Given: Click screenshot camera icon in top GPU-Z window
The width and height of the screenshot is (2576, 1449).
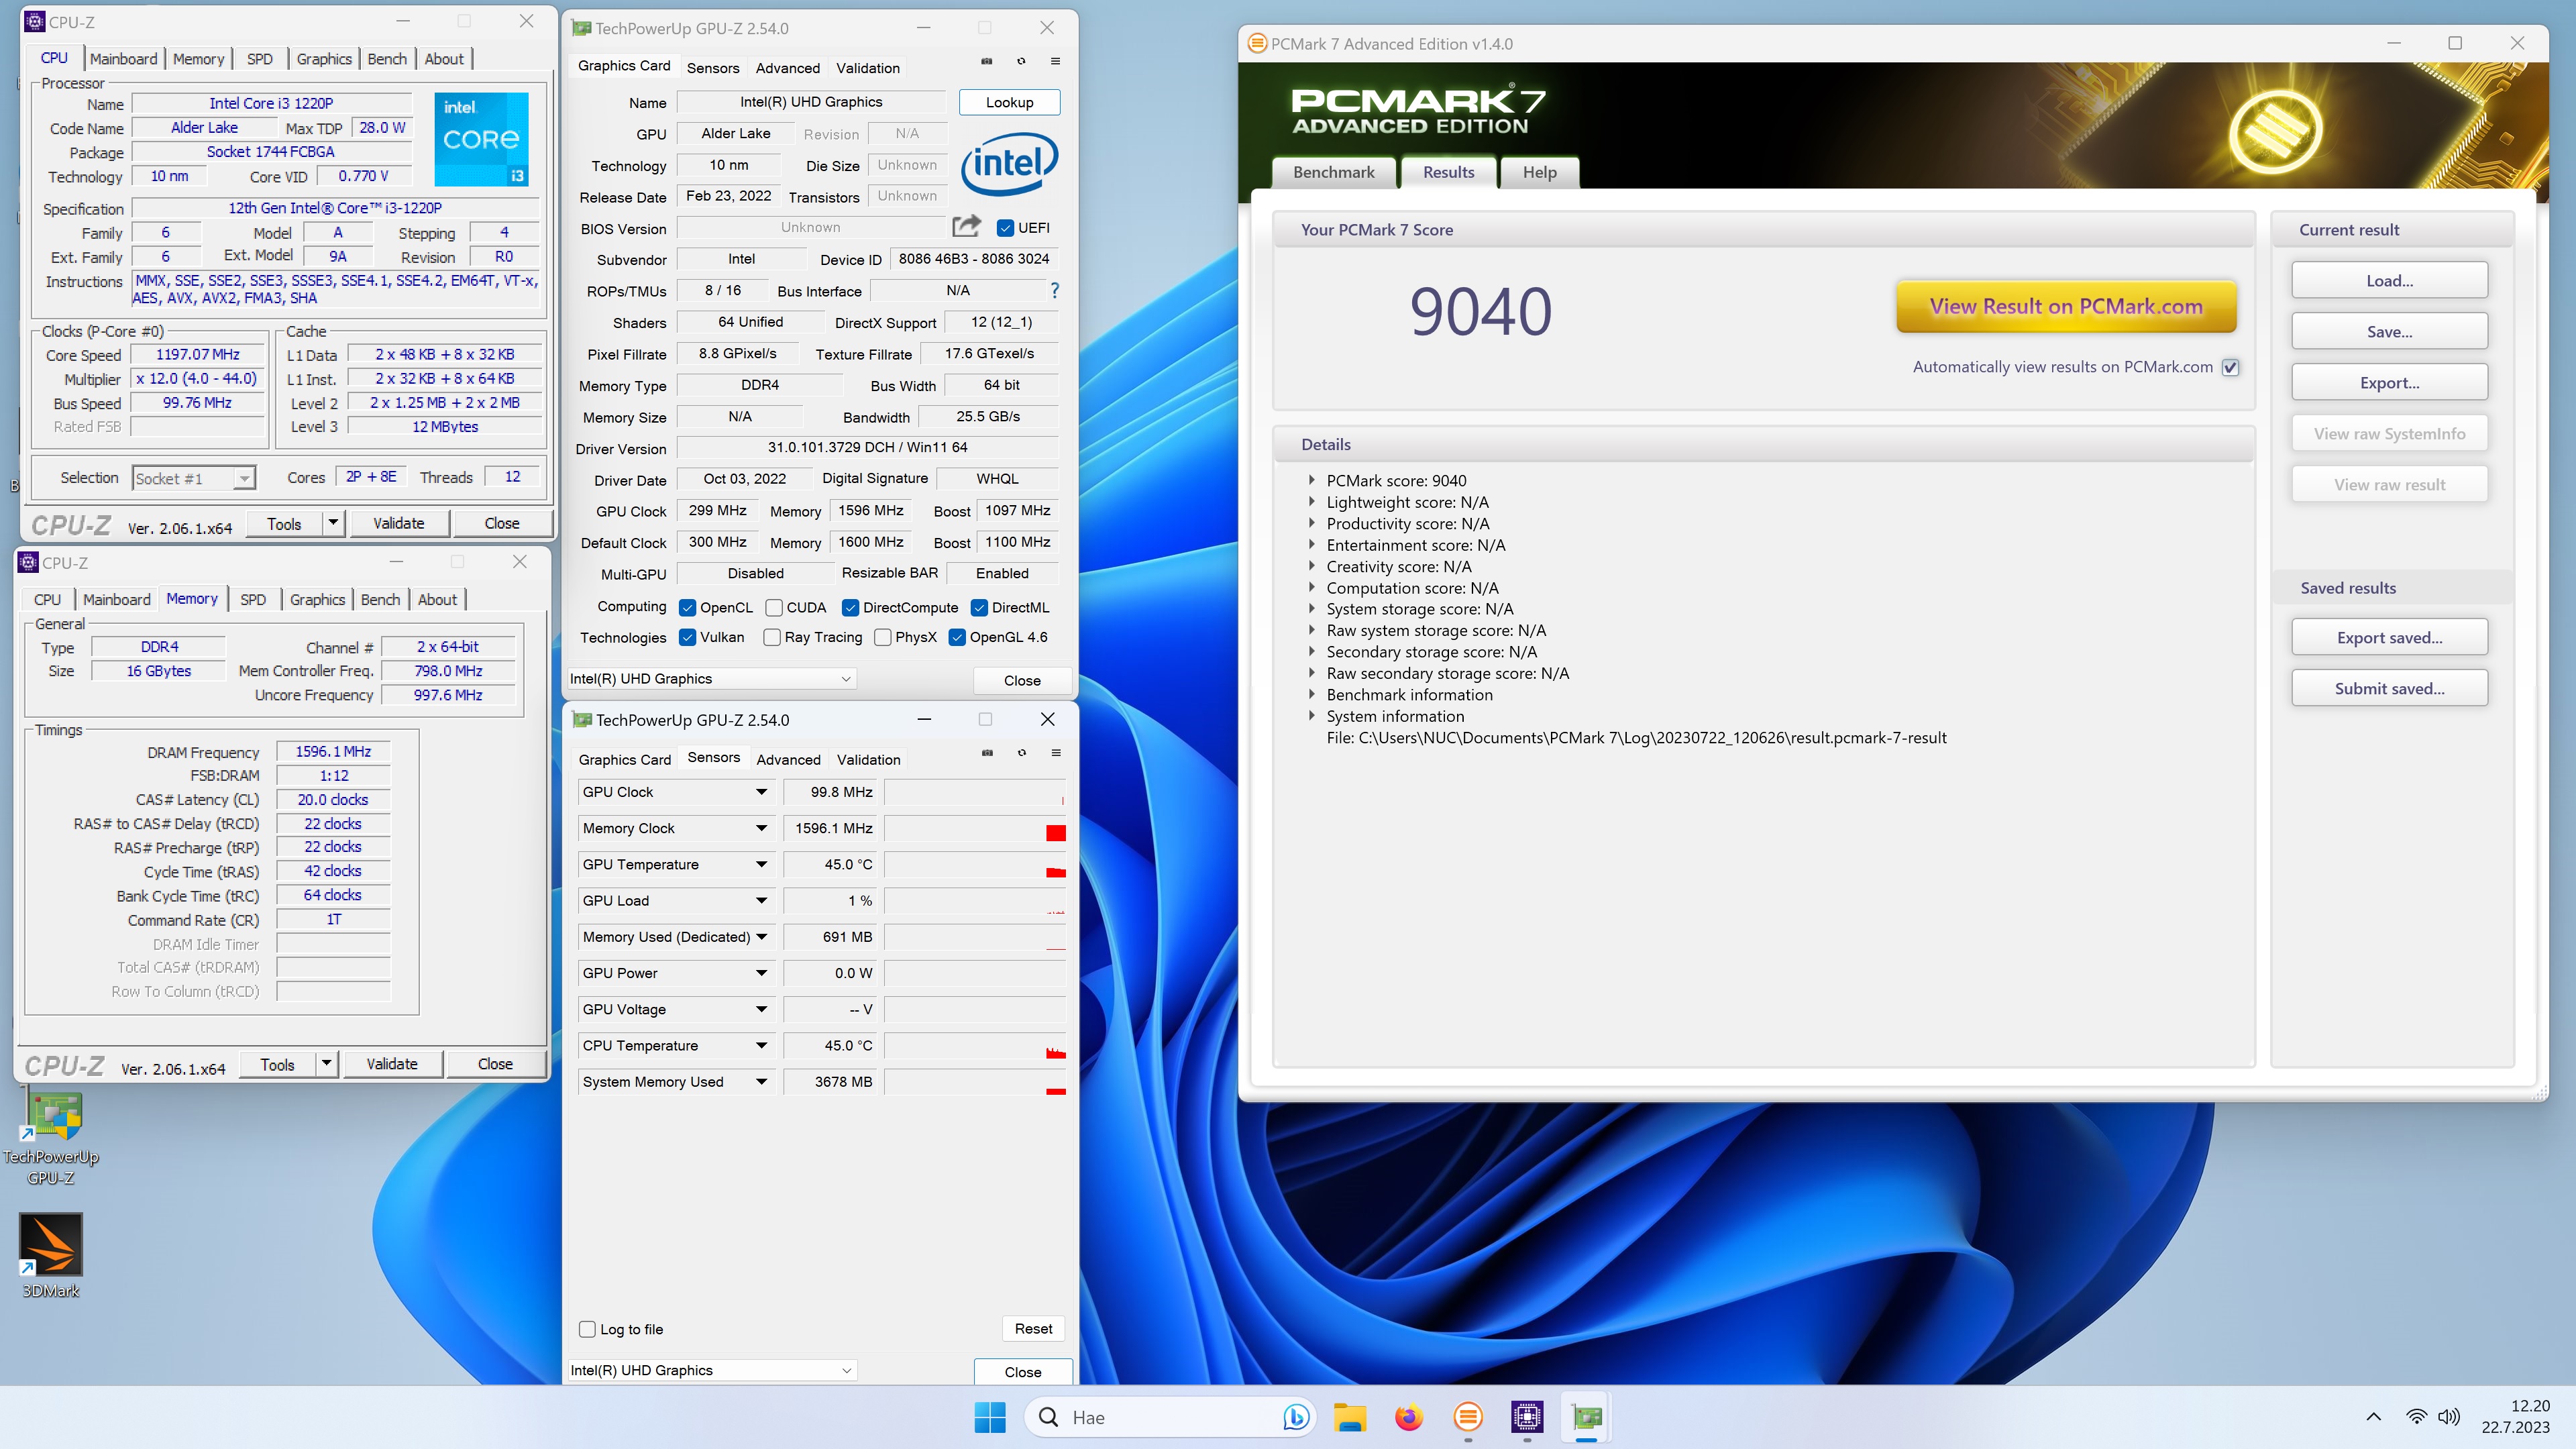Looking at the screenshot, I should [x=986, y=61].
